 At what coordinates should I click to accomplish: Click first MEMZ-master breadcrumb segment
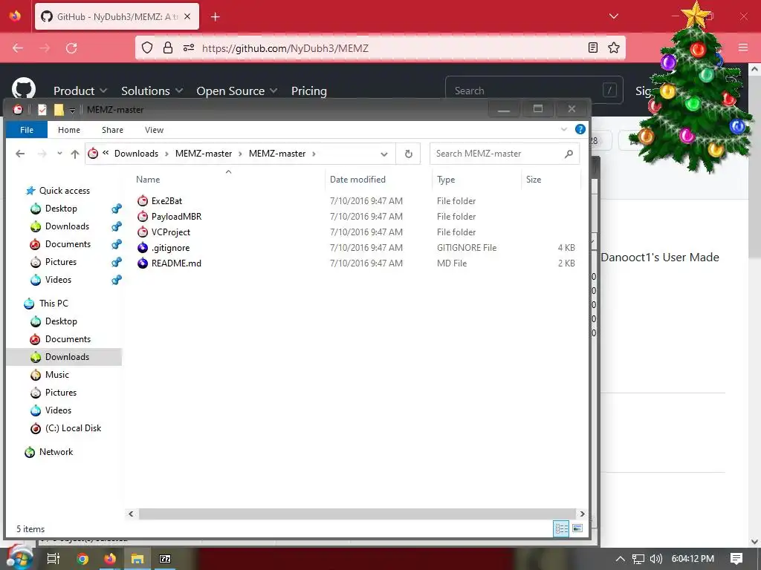[x=204, y=154]
